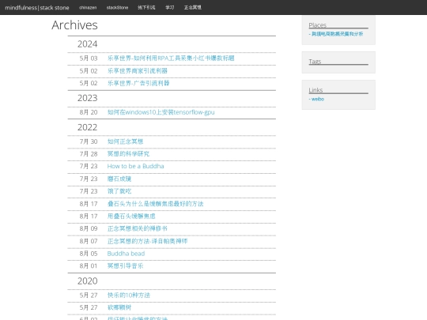The image size is (427, 320).
Task: Click the Tags sidebar heading
Action: [x=315, y=62]
